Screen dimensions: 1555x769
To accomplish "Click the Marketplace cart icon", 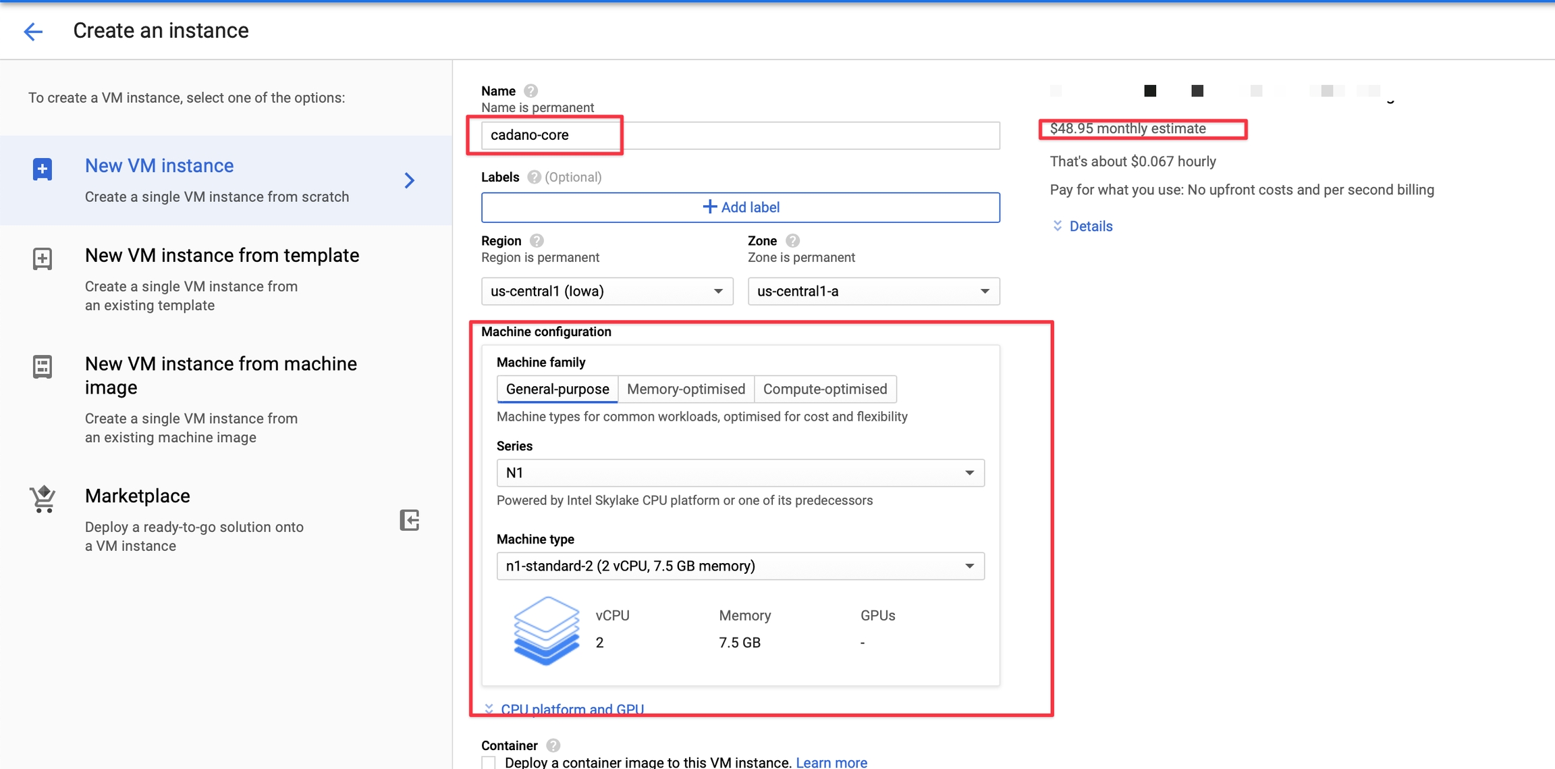I will (x=43, y=500).
